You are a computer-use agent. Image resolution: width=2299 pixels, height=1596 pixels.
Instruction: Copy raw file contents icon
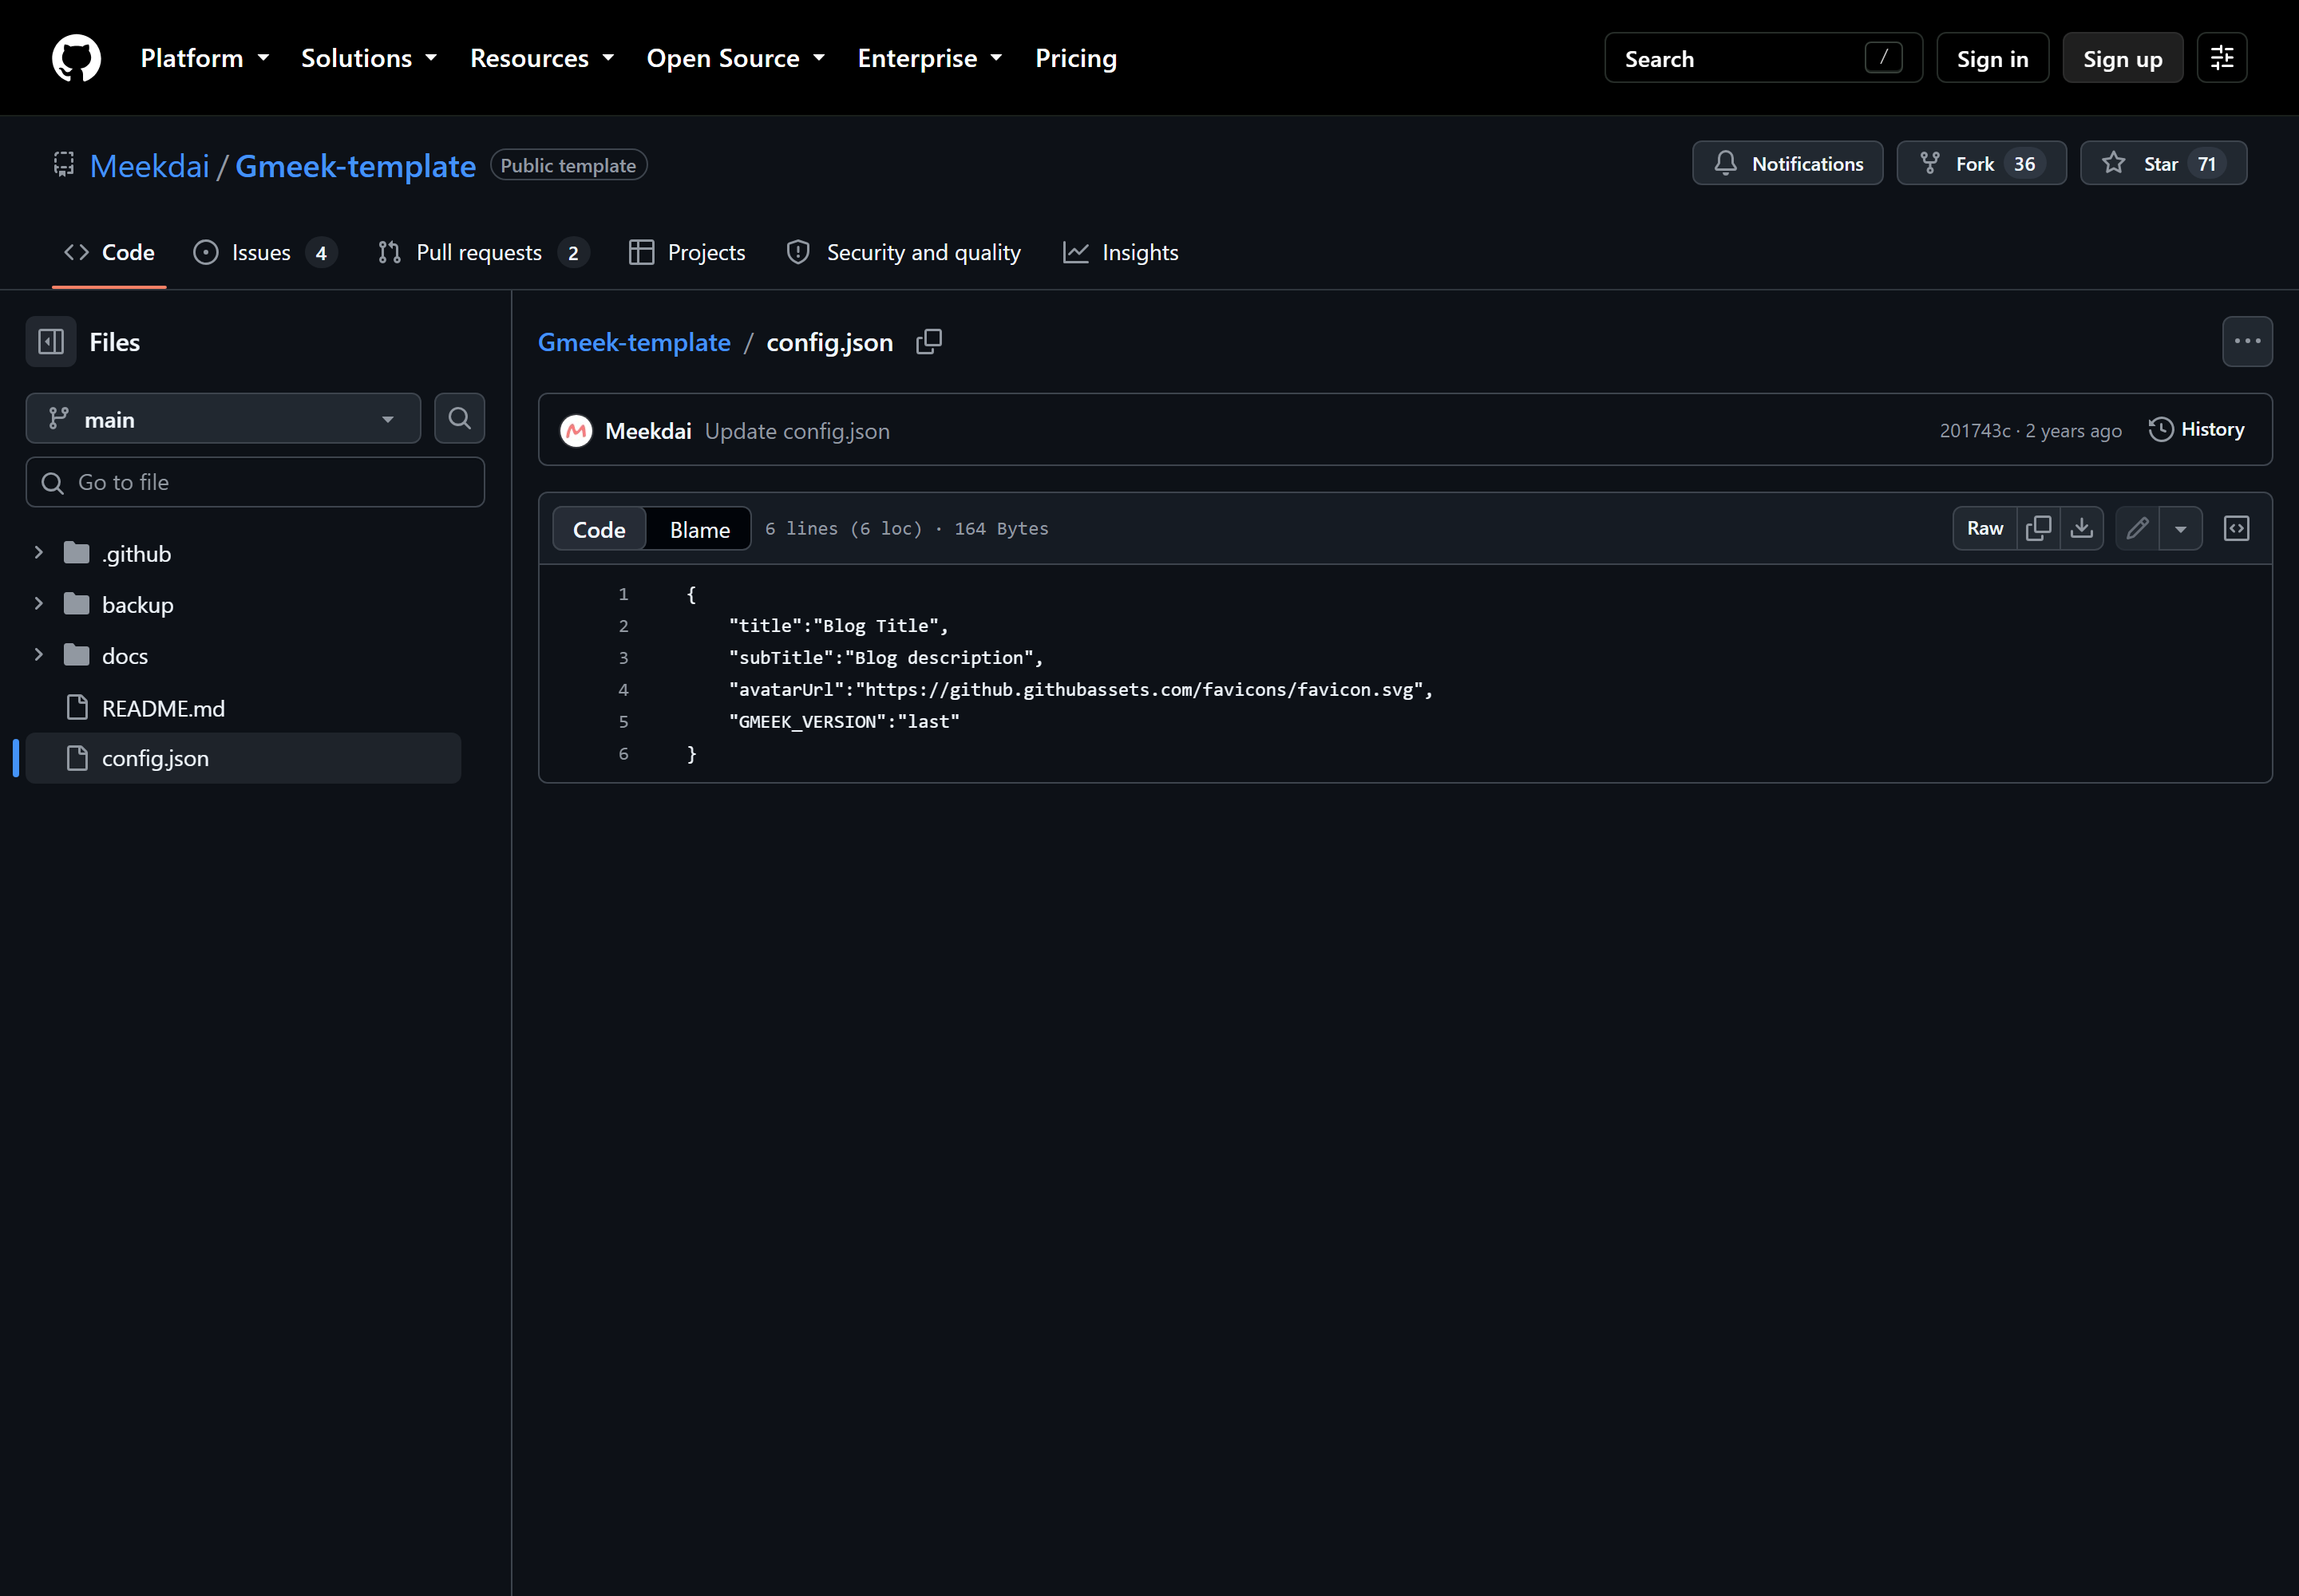2038,528
